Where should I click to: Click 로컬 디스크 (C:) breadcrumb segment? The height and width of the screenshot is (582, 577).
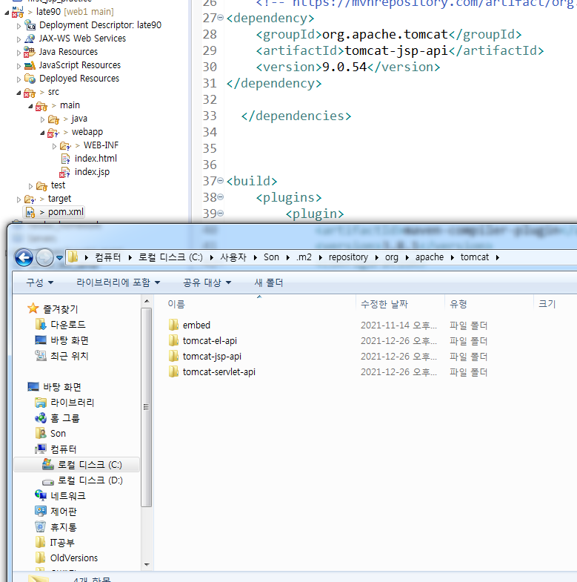(170, 257)
